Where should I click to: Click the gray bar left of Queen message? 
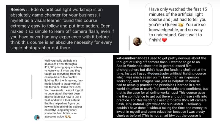pos(129,43)
